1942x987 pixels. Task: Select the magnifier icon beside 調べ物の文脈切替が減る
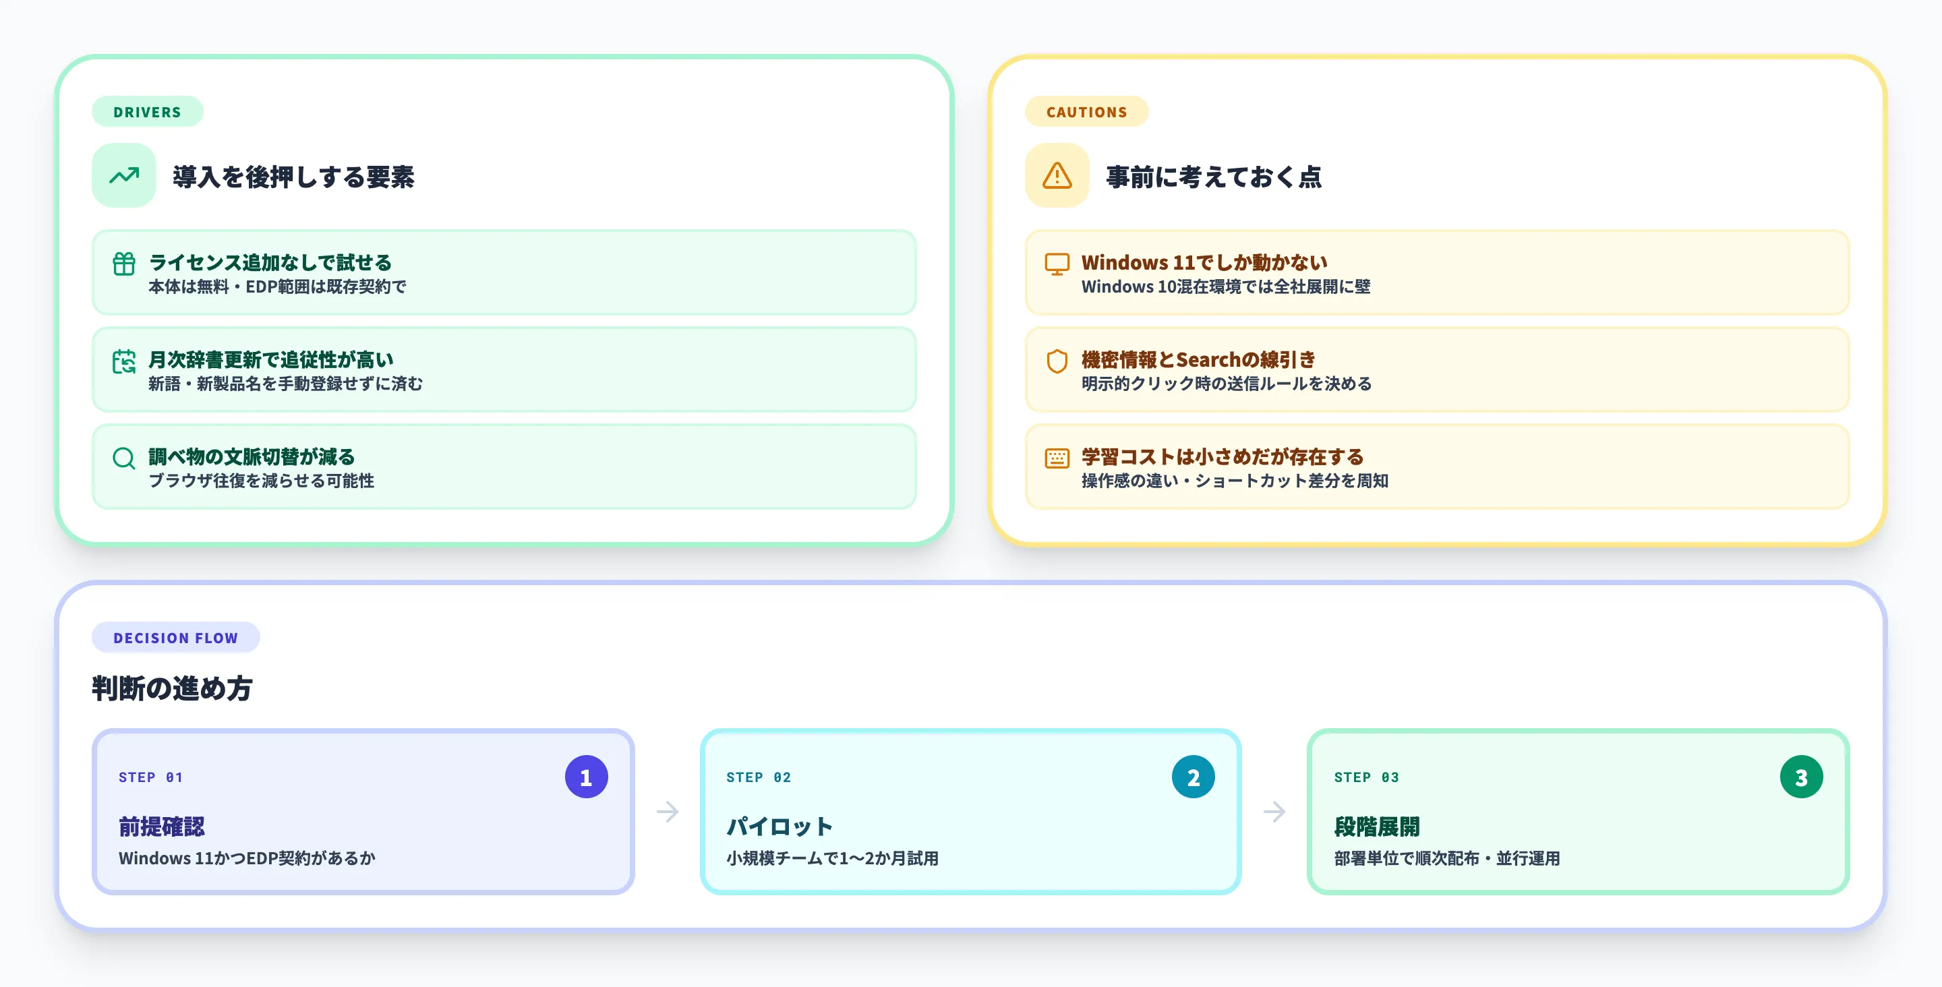123,459
